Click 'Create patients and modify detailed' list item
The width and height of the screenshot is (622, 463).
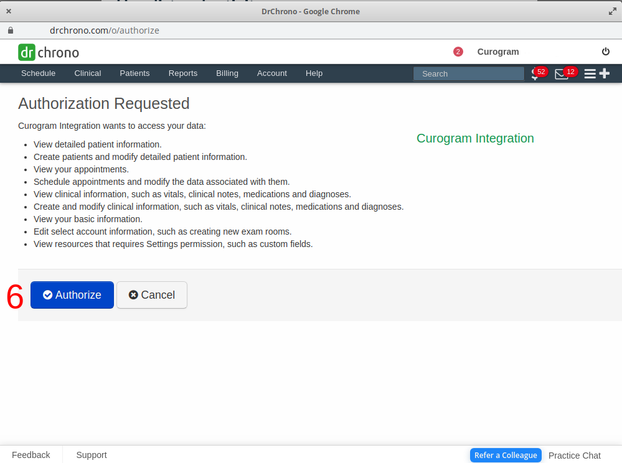[x=141, y=157]
